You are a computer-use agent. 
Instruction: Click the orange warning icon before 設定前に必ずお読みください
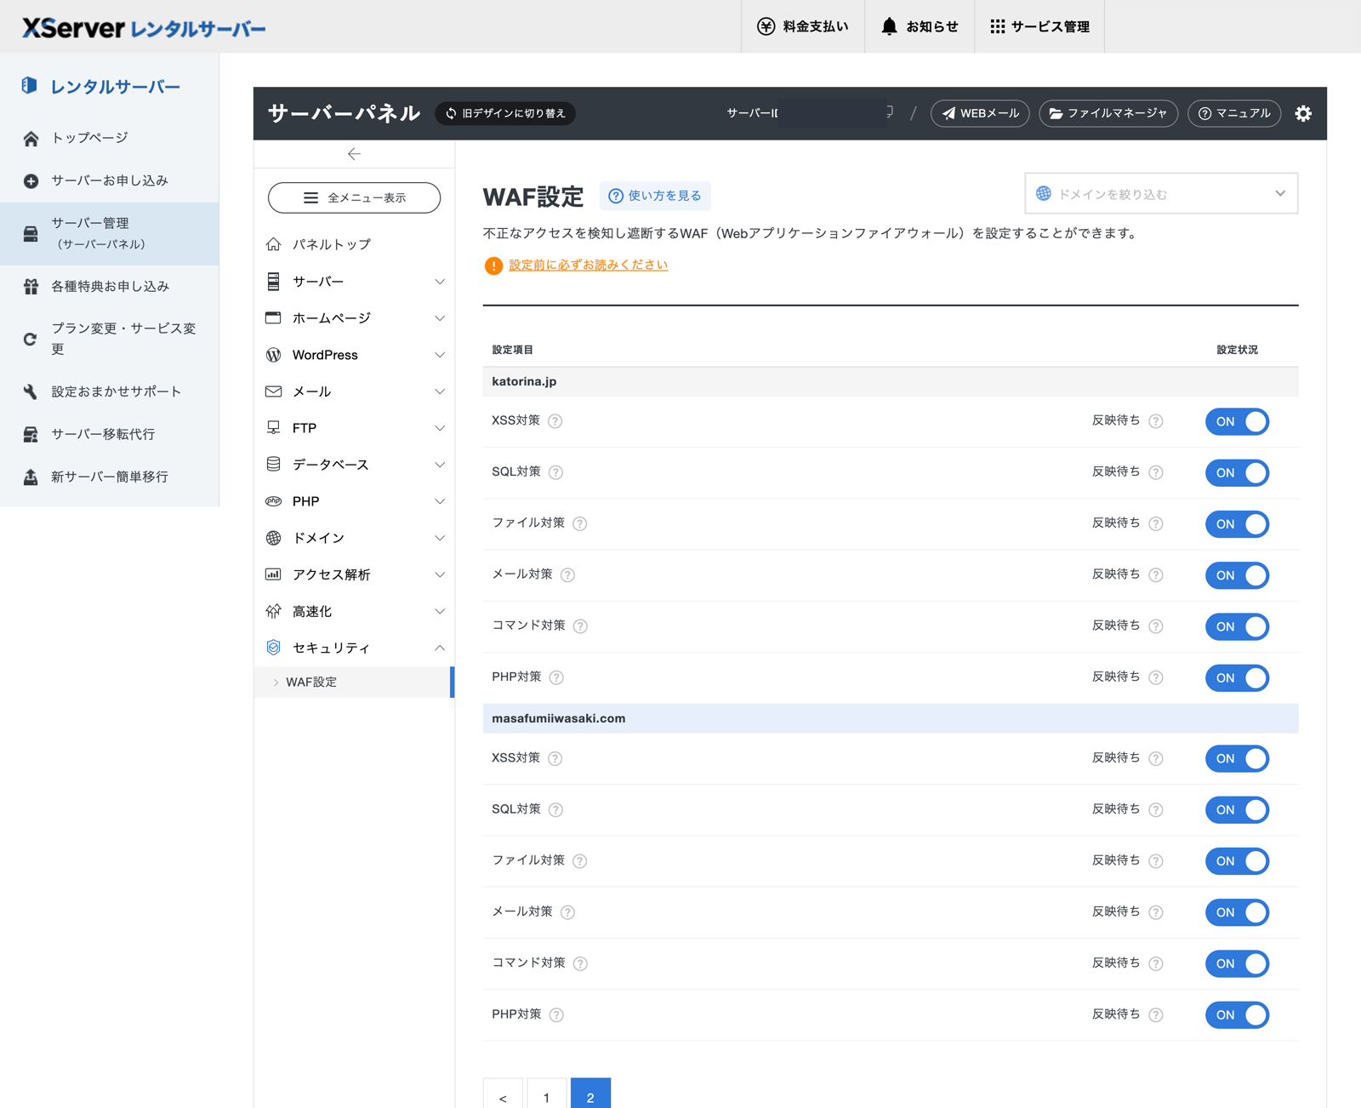point(493,266)
